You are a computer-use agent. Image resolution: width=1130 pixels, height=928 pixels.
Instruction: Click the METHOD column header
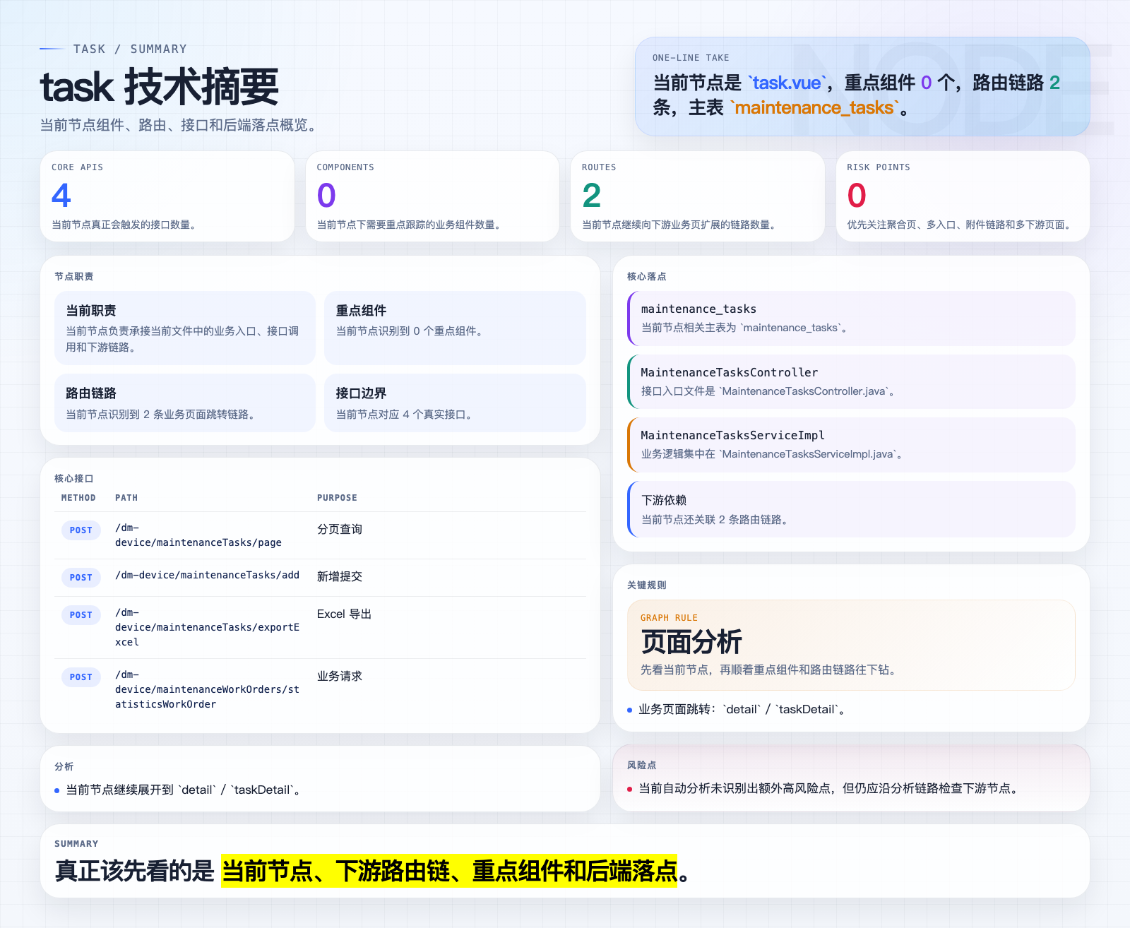click(x=78, y=498)
